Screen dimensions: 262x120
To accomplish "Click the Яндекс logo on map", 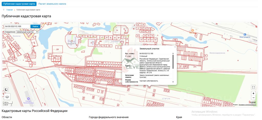I will pos(252,102).
